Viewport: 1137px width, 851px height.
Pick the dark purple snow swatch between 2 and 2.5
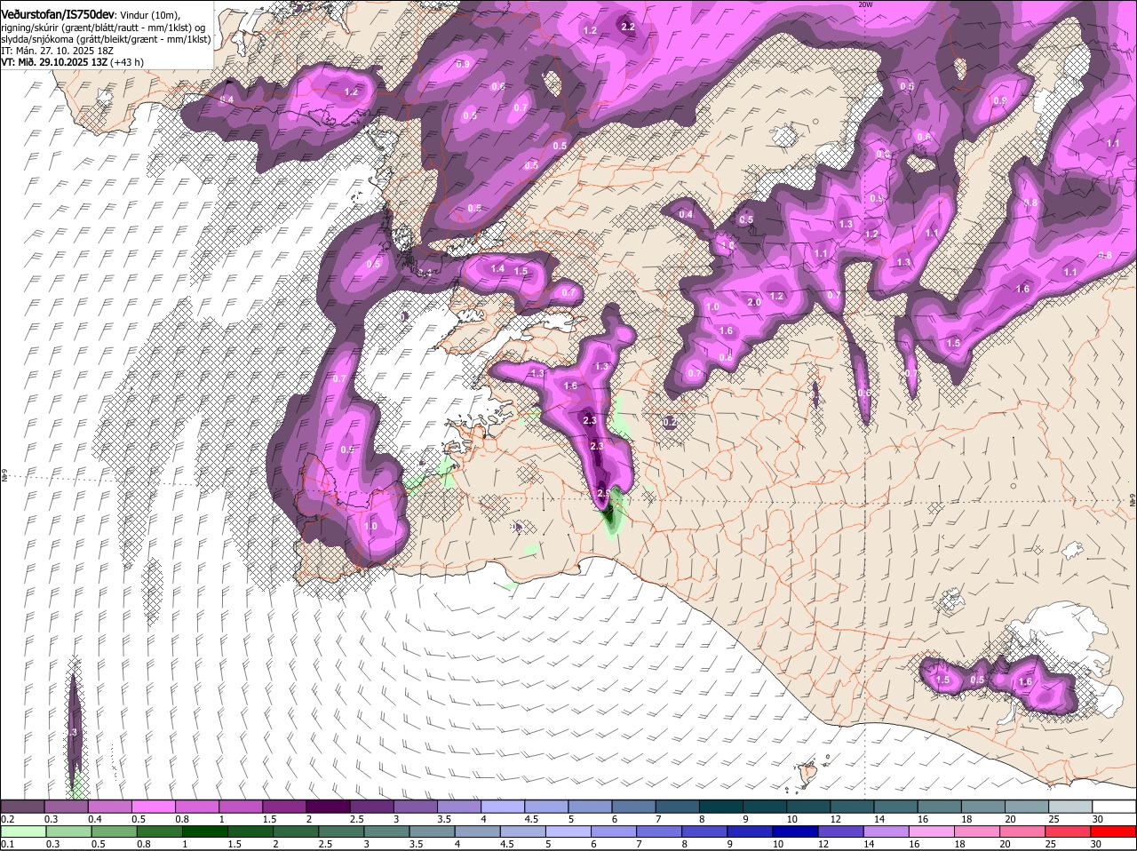[x=330, y=806]
